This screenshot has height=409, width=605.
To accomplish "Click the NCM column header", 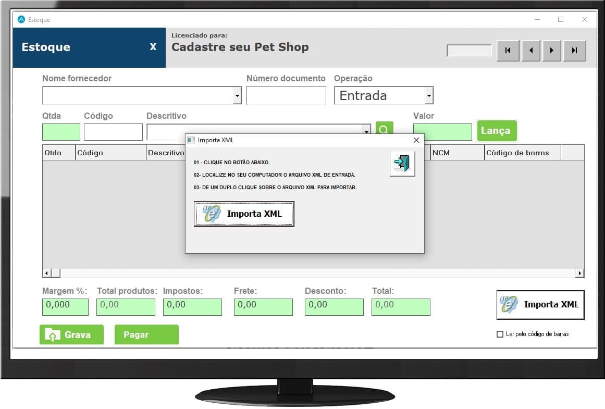I will point(456,153).
